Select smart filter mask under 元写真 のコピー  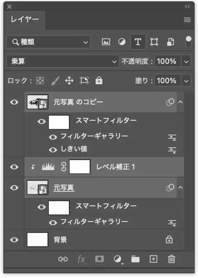click(x=59, y=122)
